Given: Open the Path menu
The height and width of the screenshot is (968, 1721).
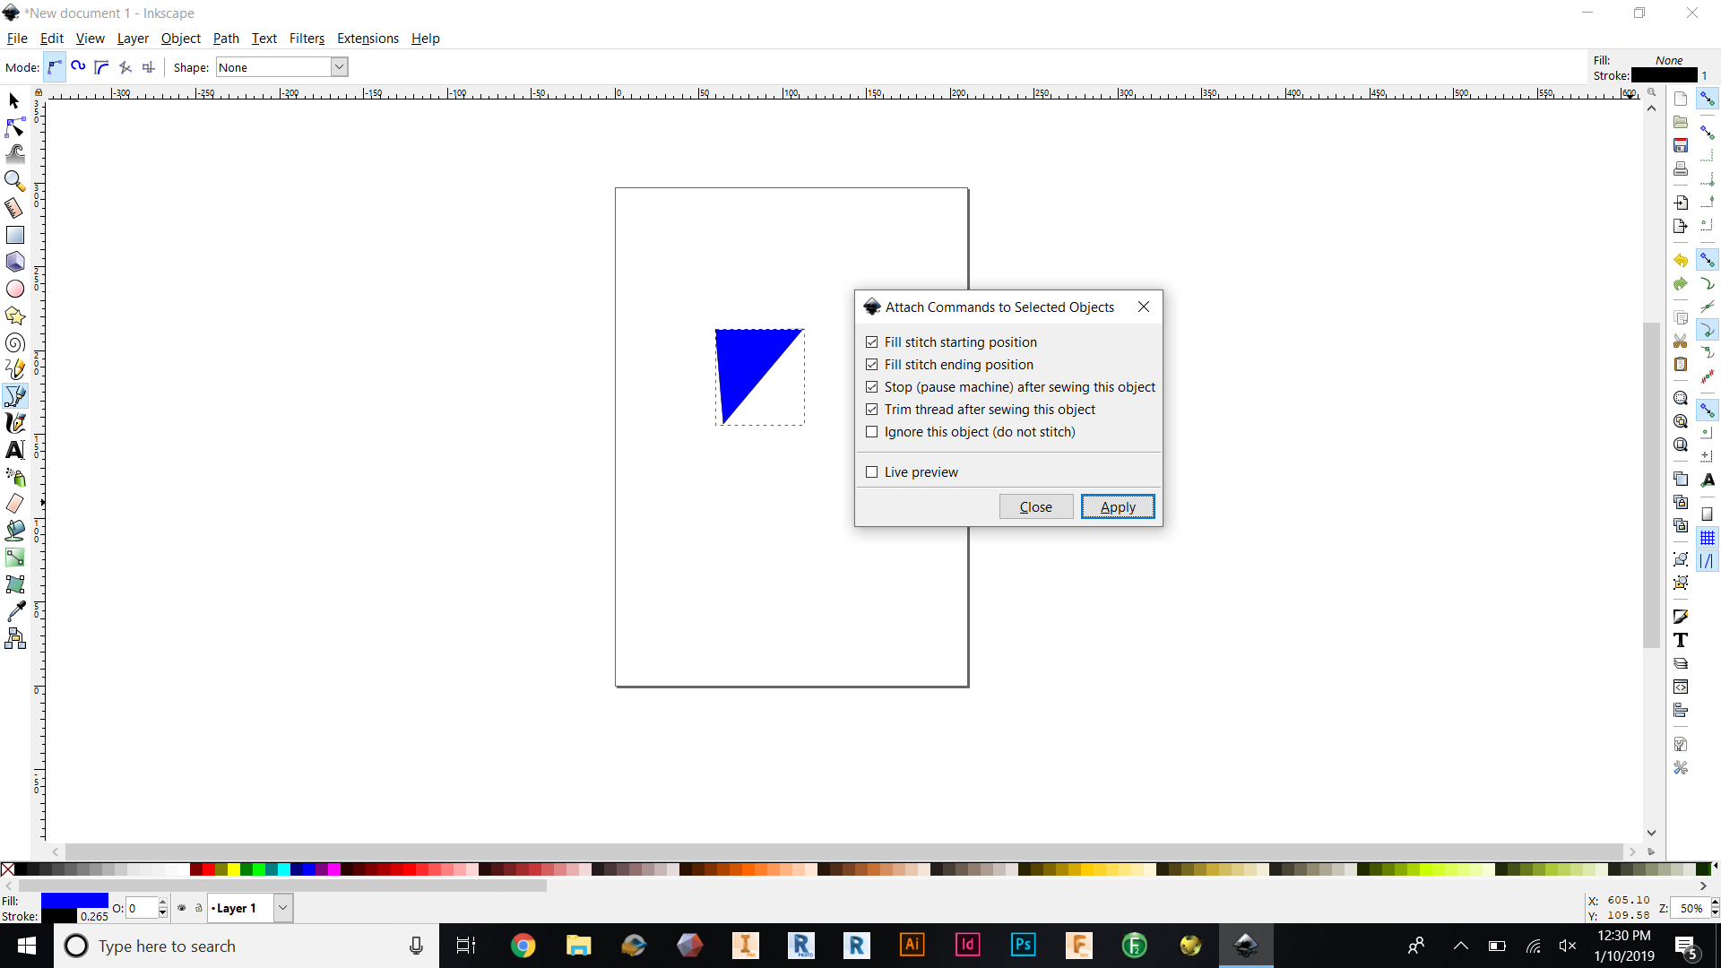Looking at the screenshot, I should click(226, 39).
